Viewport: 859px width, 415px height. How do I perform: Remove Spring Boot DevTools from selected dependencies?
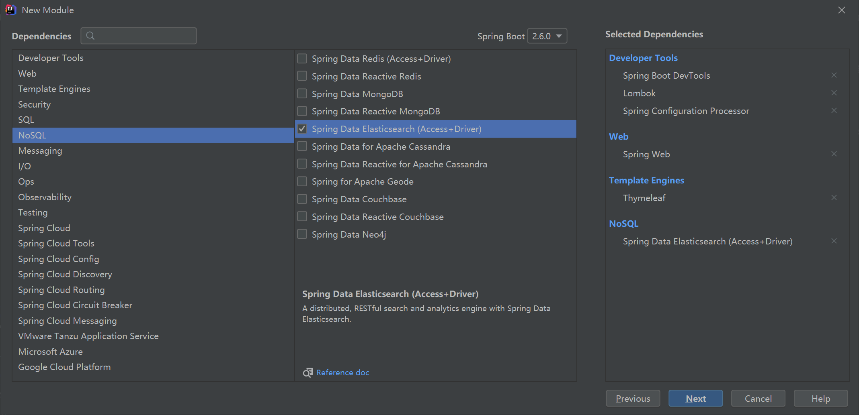[834, 75]
